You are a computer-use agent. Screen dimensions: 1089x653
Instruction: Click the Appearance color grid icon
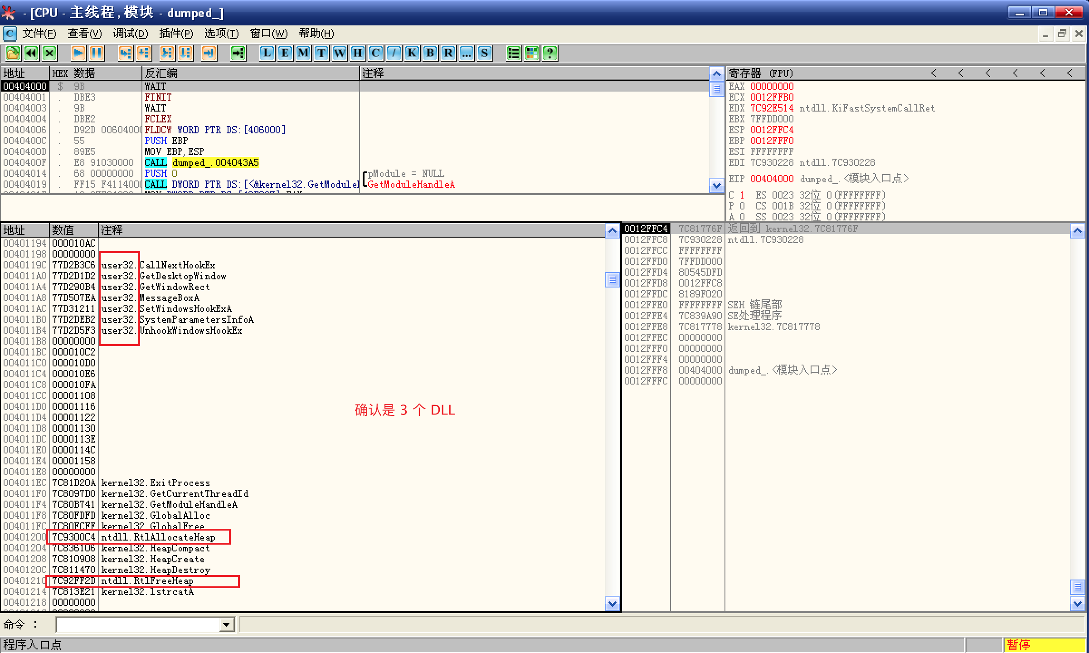(531, 54)
